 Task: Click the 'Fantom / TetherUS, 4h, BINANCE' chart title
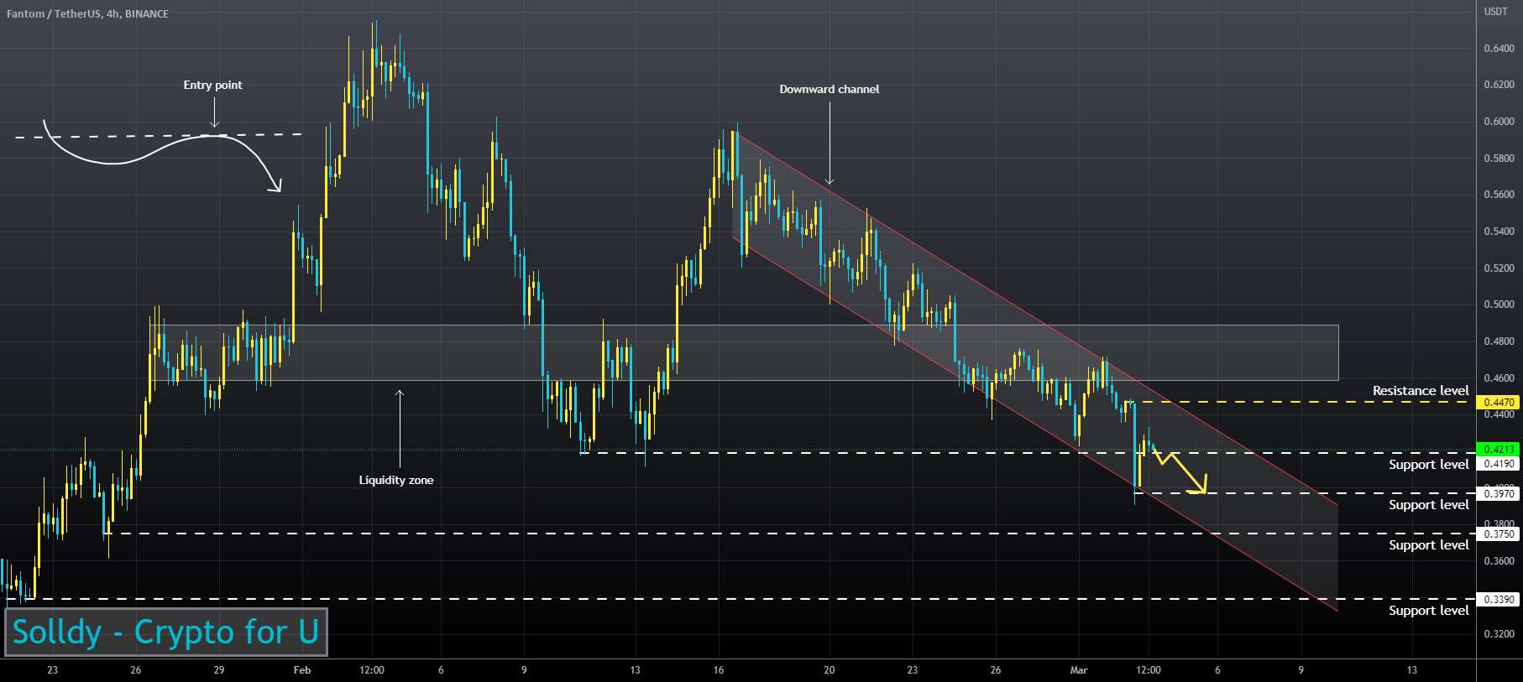[87, 13]
